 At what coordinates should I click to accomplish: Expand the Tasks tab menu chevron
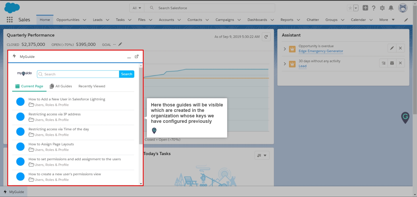(x=130, y=20)
